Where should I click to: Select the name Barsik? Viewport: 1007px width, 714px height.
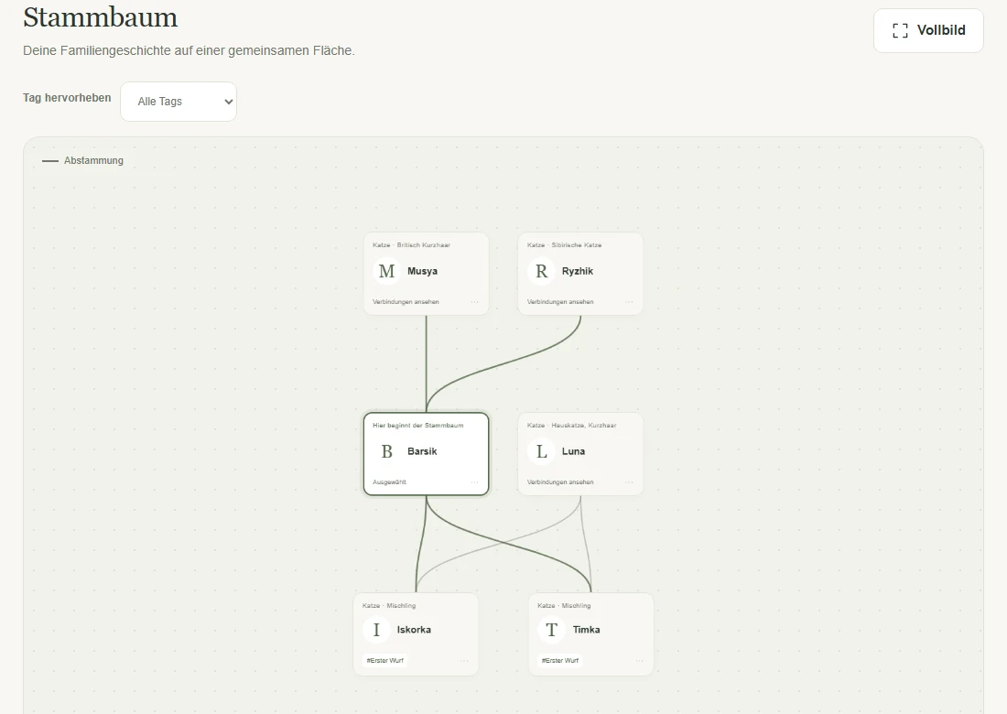click(422, 451)
